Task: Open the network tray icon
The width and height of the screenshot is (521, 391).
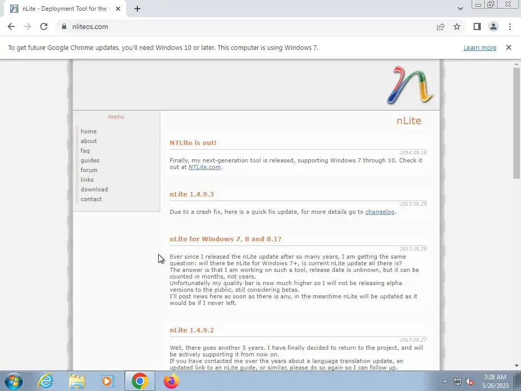Action: click(x=457, y=381)
